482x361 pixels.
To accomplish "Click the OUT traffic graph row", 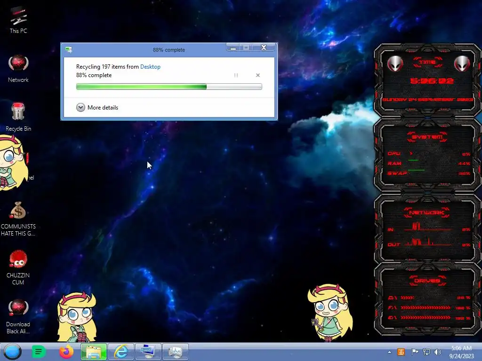I will pos(428,243).
